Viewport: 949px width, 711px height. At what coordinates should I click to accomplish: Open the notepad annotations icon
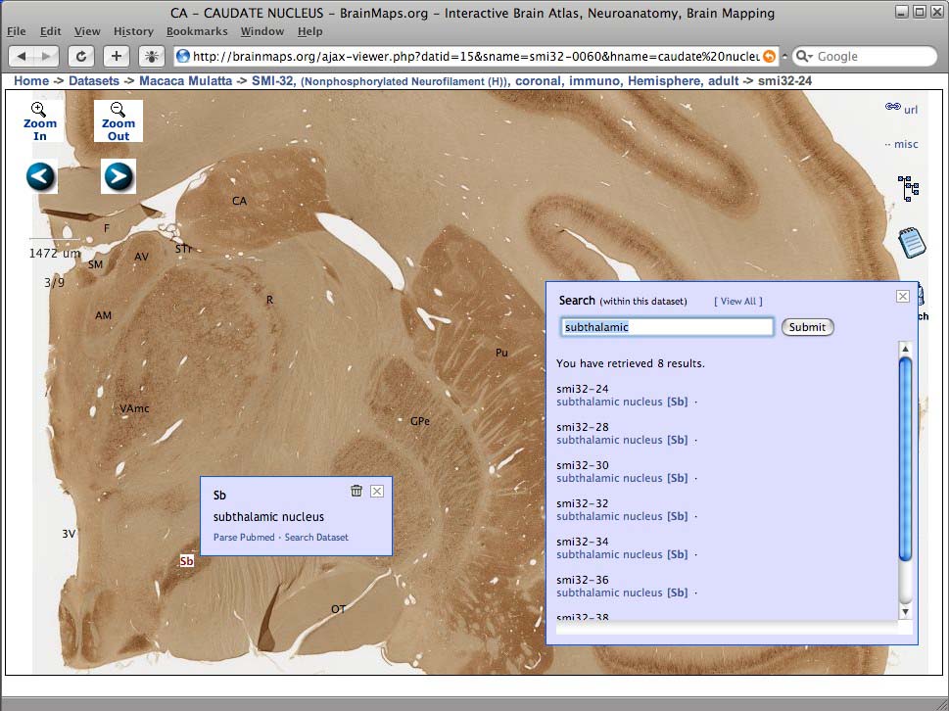[912, 242]
